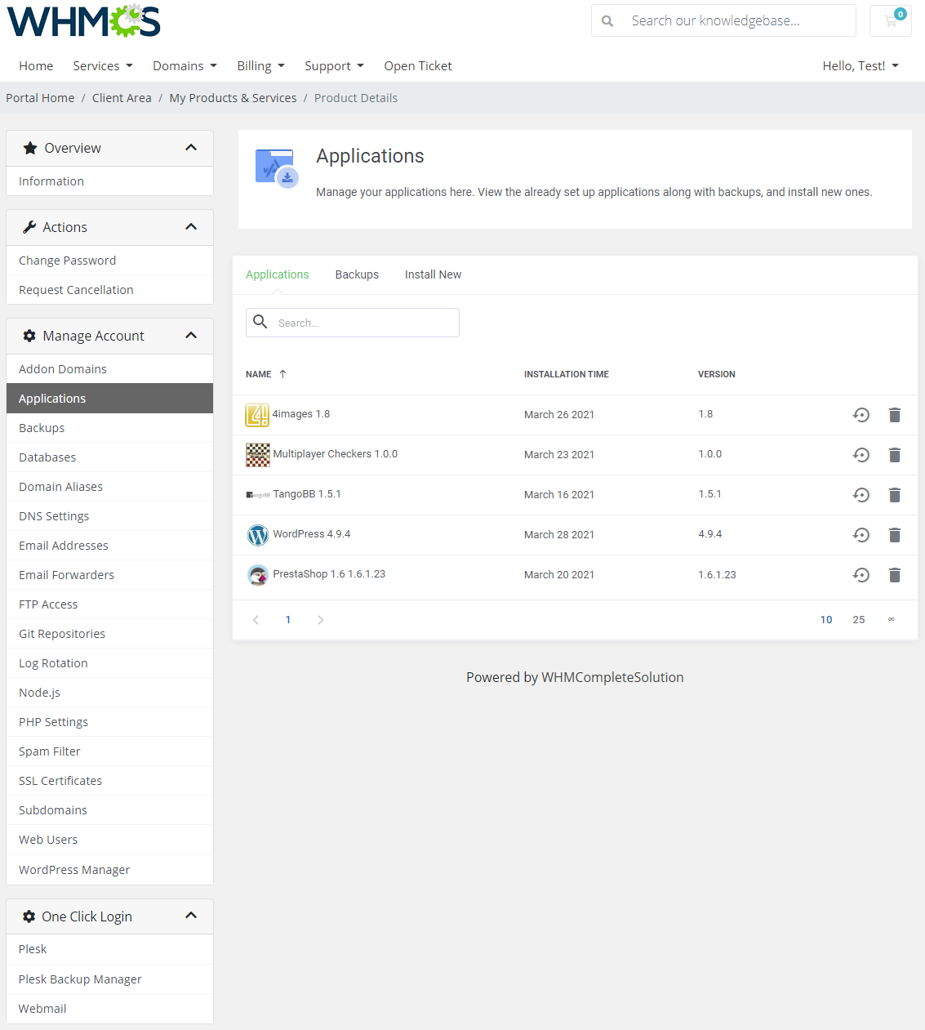The width and height of the screenshot is (925, 1030).
Task: Open WordPress Manager in sidebar
Action: (109, 870)
